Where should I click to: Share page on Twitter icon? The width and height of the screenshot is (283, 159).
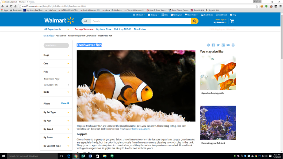click(x=218, y=45)
